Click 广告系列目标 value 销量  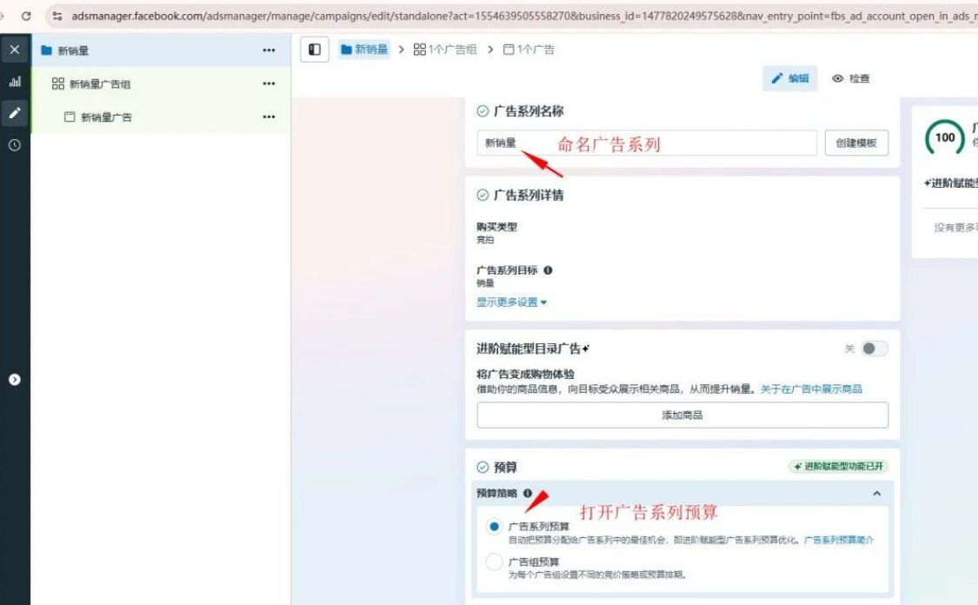pyautogui.click(x=485, y=283)
